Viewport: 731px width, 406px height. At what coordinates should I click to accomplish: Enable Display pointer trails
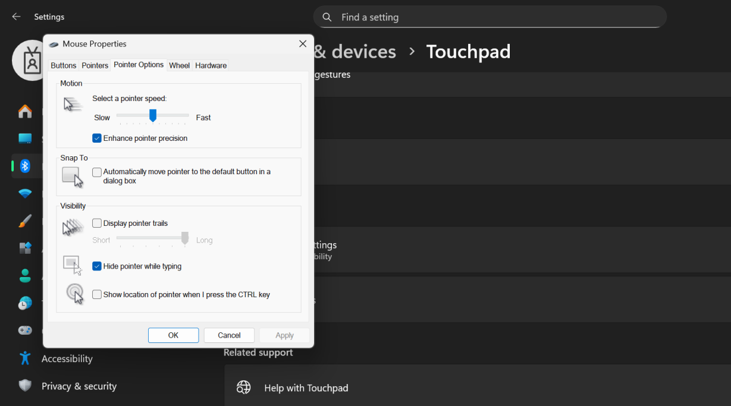tap(97, 223)
